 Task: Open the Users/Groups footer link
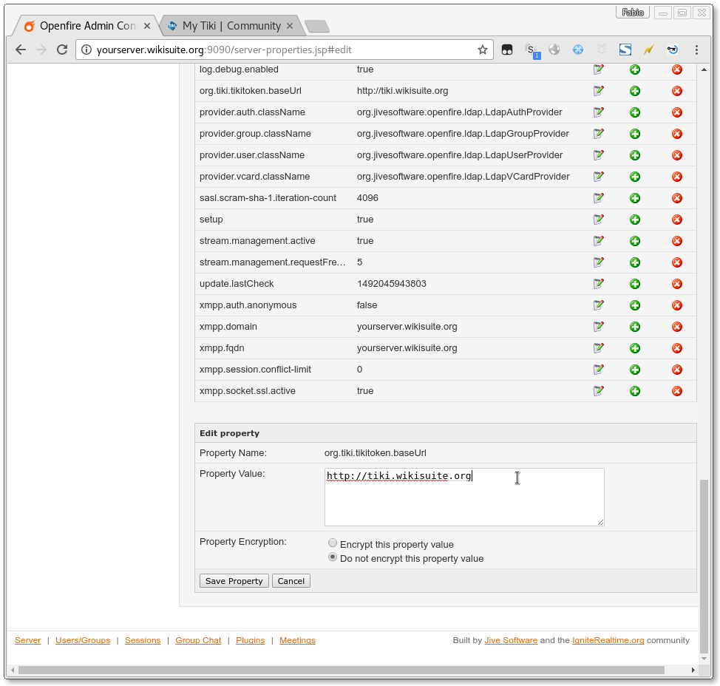[83, 640]
